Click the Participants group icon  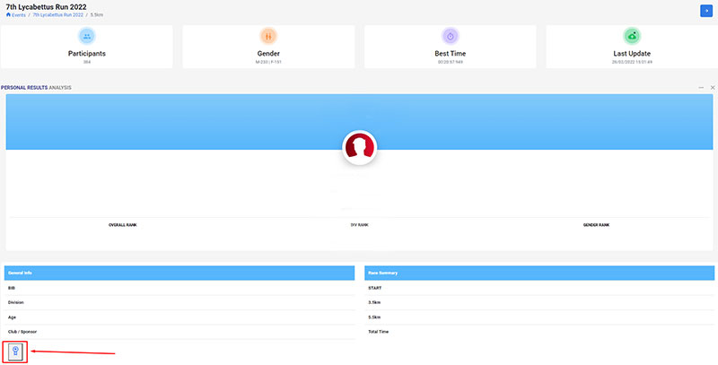(87, 36)
